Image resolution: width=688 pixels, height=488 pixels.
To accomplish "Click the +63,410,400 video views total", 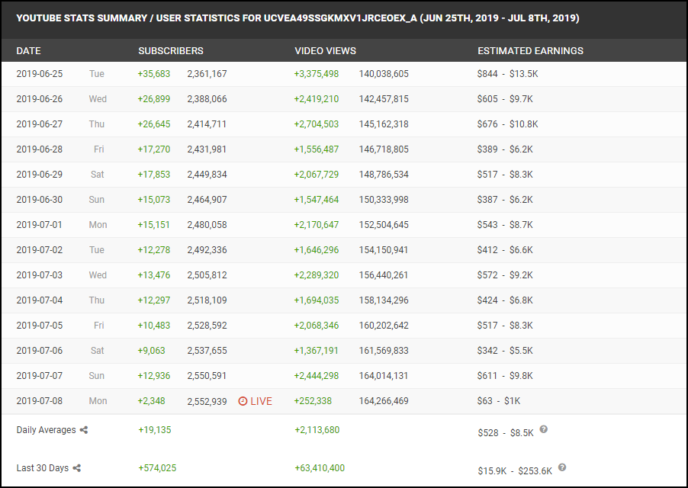I will pos(320,468).
